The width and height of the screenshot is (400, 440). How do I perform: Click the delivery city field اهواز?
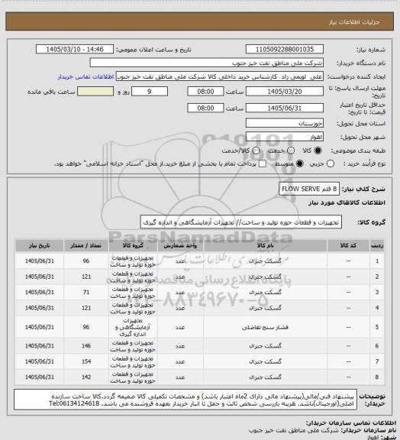(x=285, y=137)
